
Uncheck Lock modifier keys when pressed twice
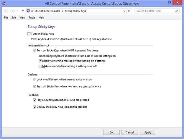coord(35,80)
